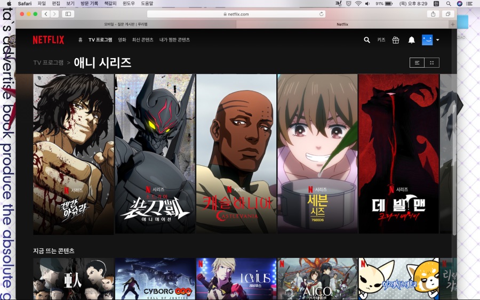Click the red NETFLIX logo
480x300 pixels.
49,40
